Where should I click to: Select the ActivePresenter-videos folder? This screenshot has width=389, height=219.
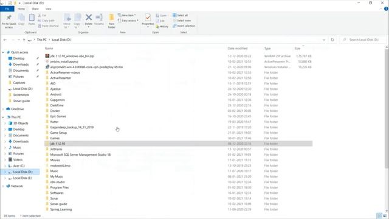pyautogui.click(x=65, y=72)
